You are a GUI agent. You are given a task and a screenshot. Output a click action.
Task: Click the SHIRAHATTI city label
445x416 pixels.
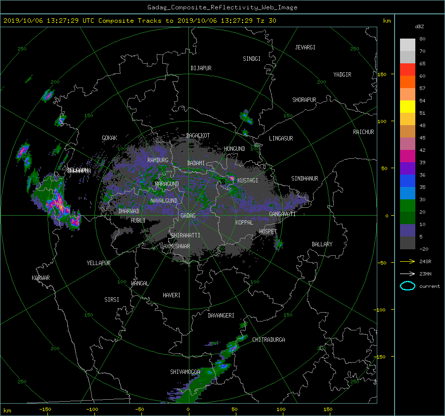pyautogui.click(x=185, y=235)
